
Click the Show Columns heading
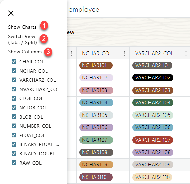[x=25, y=52]
